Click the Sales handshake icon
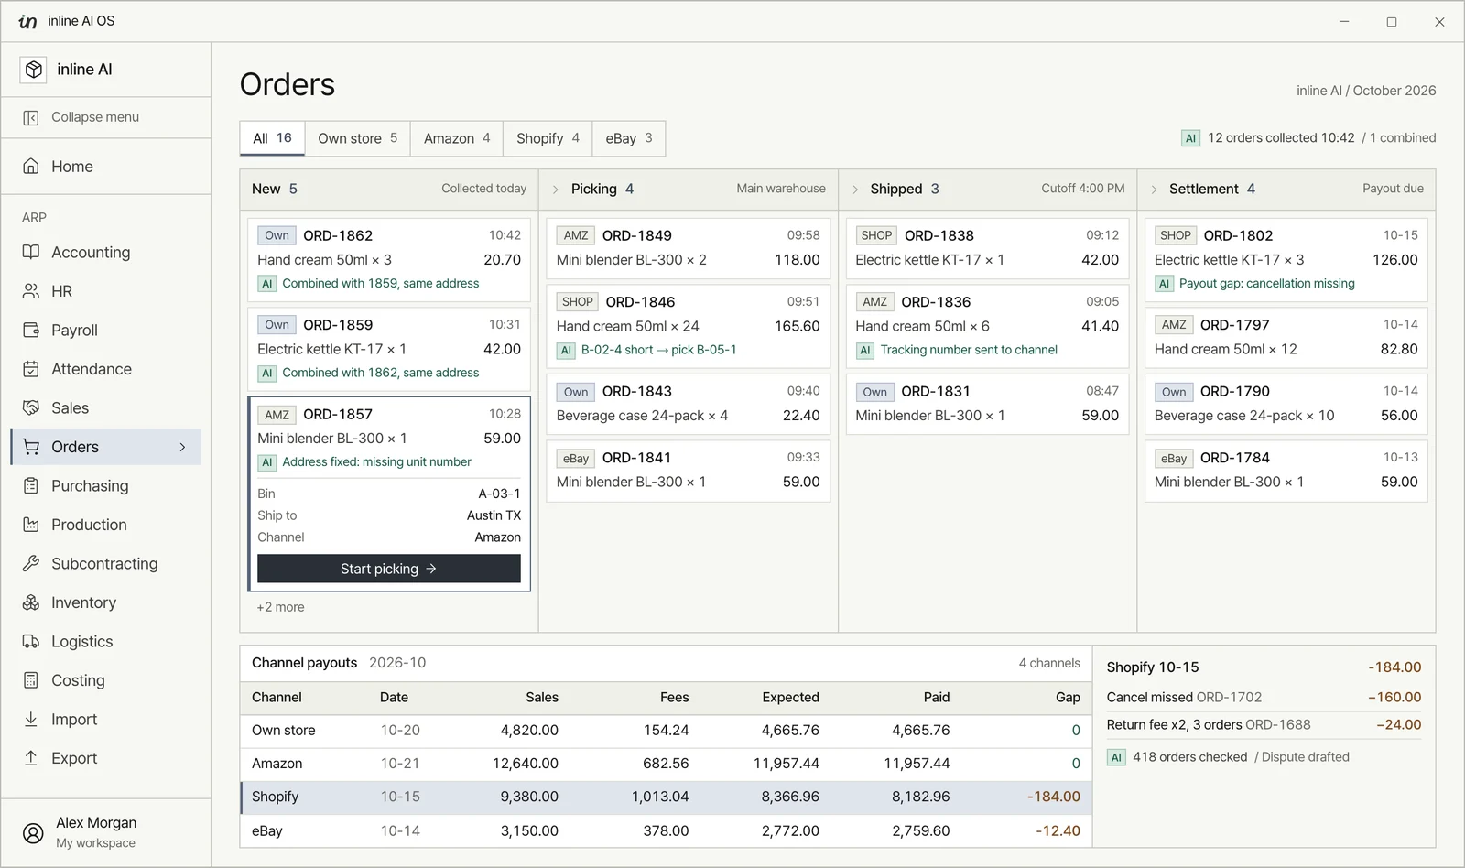This screenshot has height=868, width=1465. [31, 407]
